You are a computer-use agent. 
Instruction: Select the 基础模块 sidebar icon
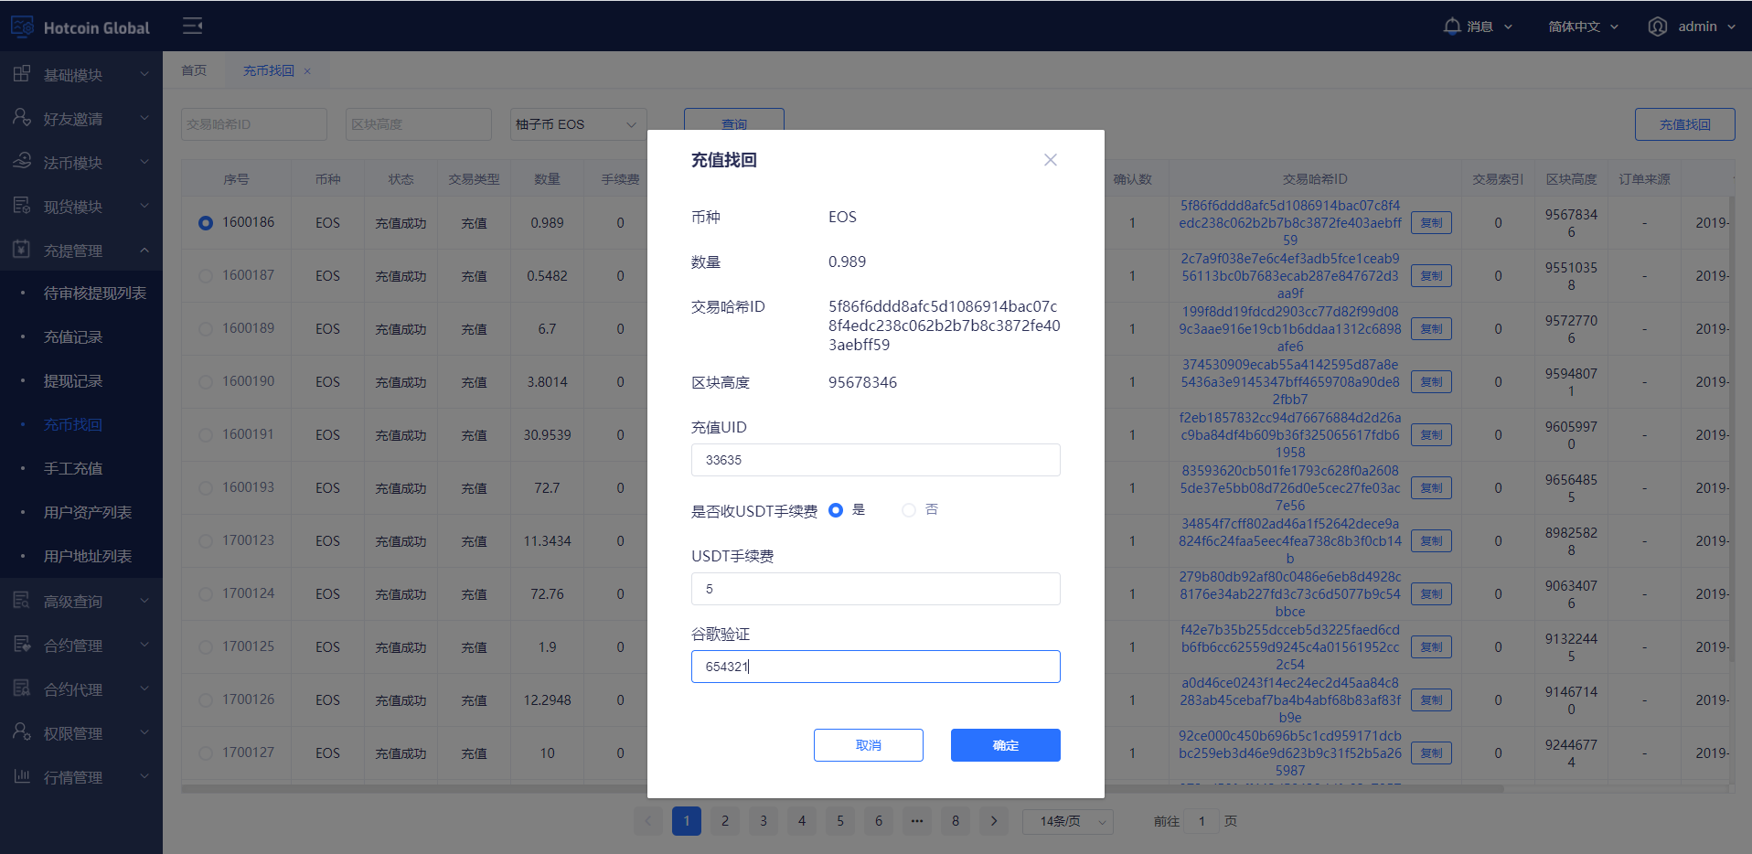[x=21, y=74]
